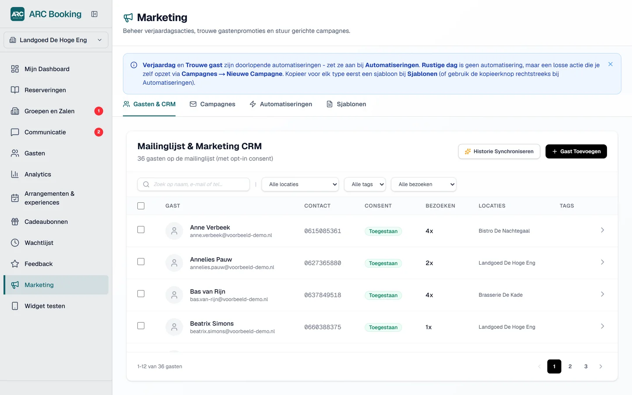Image resolution: width=632 pixels, height=395 pixels.
Task: Click the avatar icon for Annelies Pauw
Action: click(174, 263)
